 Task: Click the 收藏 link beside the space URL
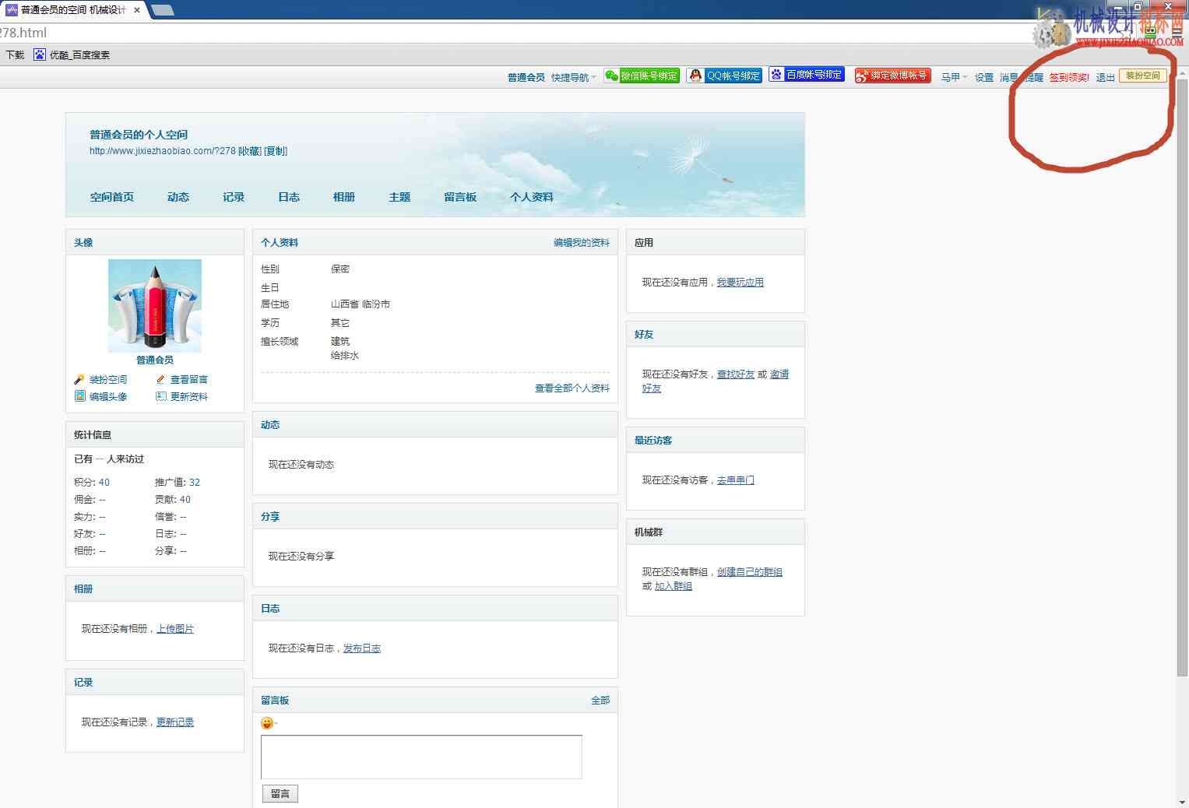(x=249, y=151)
